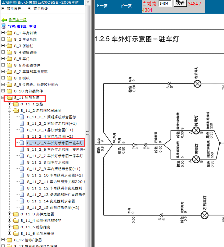This screenshot has width=224, height=247.
Task: Go to the previous page 上一页
Action: (102, 6)
